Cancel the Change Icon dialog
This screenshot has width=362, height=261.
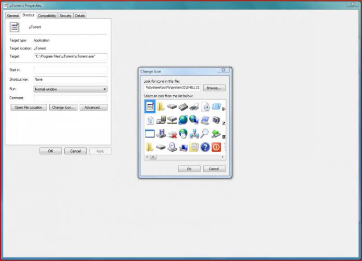point(214,169)
